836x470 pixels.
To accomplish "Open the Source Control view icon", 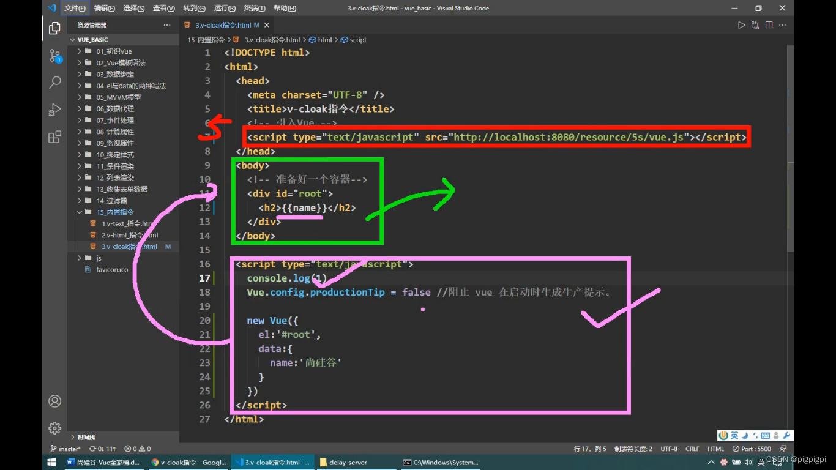I will pos(54,56).
